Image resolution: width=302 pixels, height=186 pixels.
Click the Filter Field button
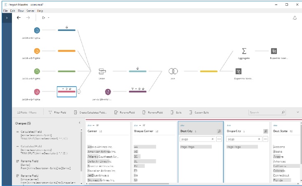click(58, 112)
